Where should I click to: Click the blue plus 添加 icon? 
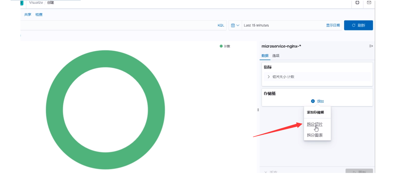tap(313, 101)
